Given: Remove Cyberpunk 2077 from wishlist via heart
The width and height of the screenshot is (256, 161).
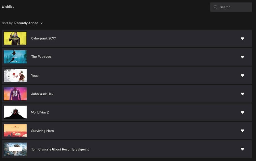Looking at the screenshot, I should 242,39.
